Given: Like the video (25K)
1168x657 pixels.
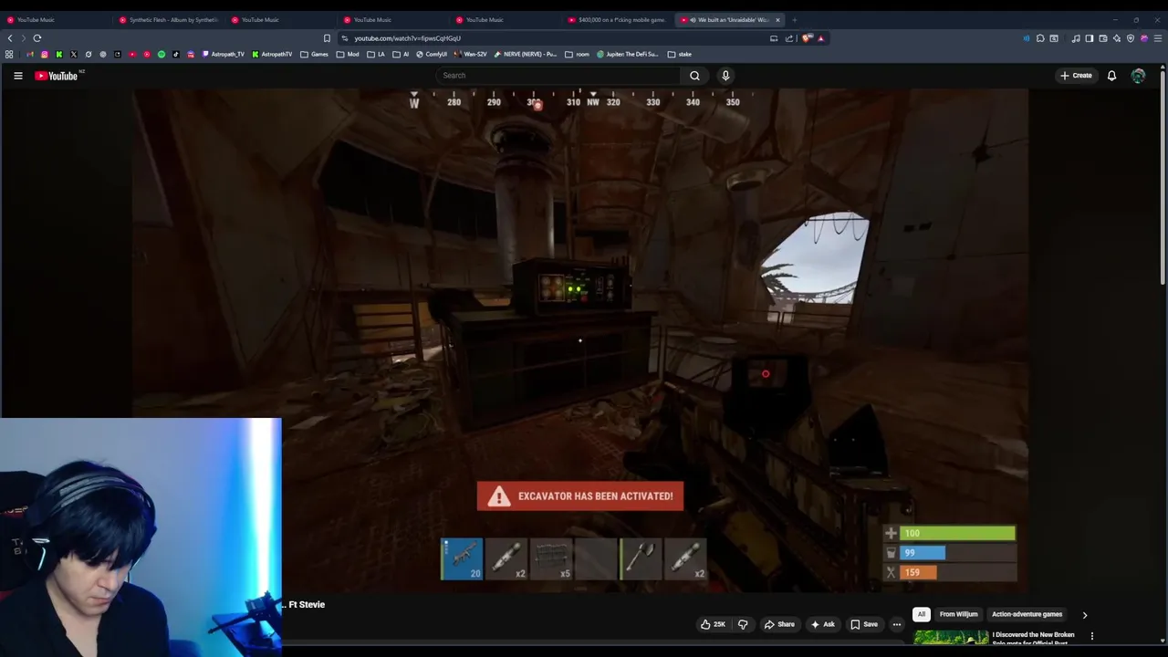Looking at the screenshot, I should tap(713, 624).
